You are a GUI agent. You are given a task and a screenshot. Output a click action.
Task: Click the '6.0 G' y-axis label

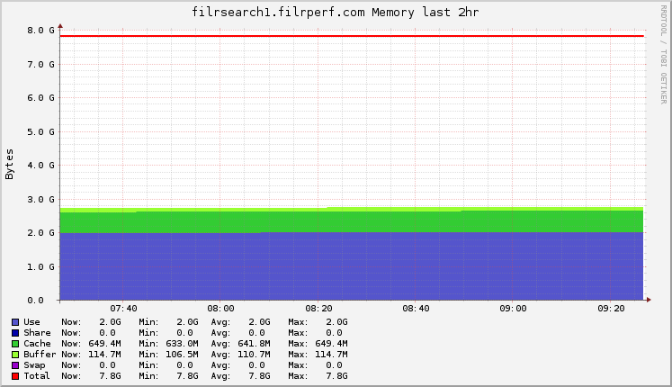click(x=41, y=98)
